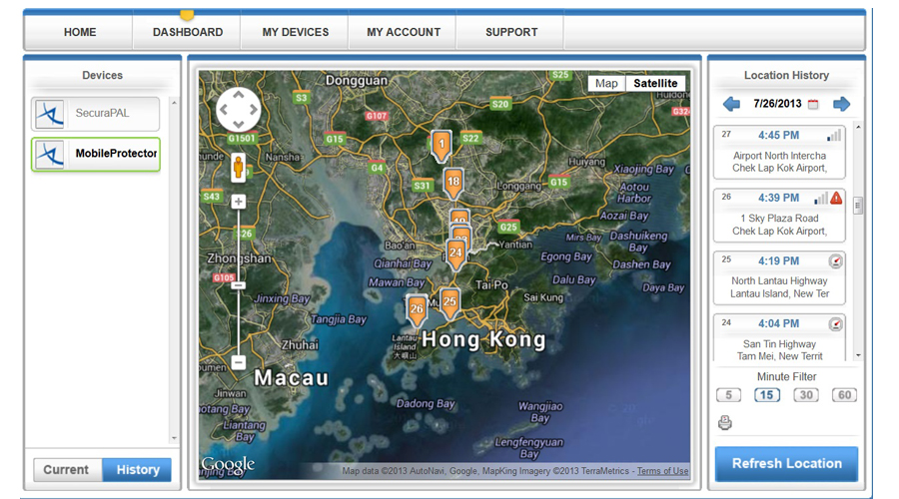The height and width of the screenshot is (499, 899).
Task: Go to next date with right arrow
Action: point(841,104)
